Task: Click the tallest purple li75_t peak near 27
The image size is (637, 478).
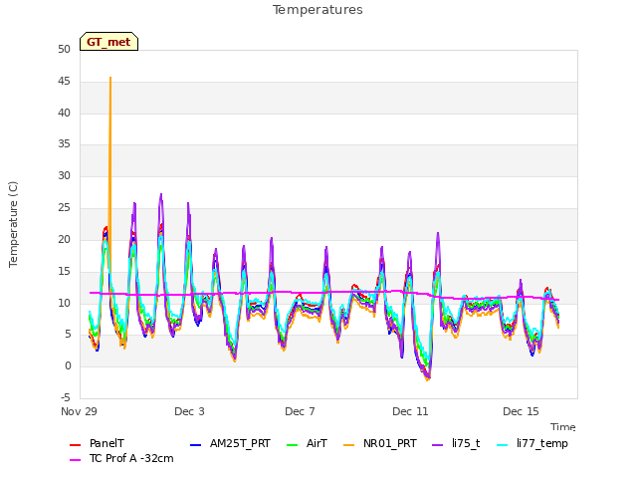Action: coord(161,195)
